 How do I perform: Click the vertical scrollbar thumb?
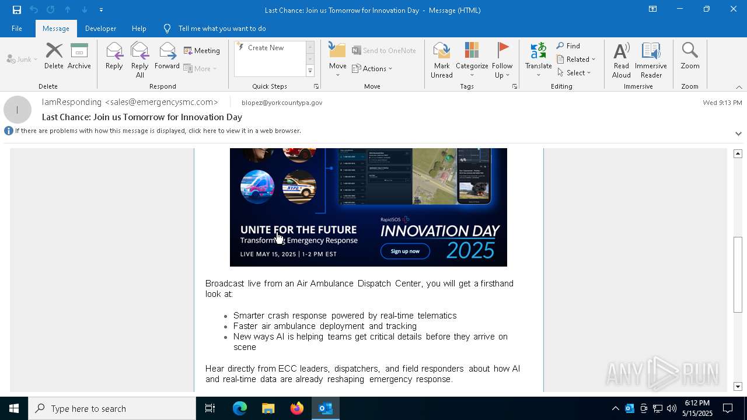[738, 274]
